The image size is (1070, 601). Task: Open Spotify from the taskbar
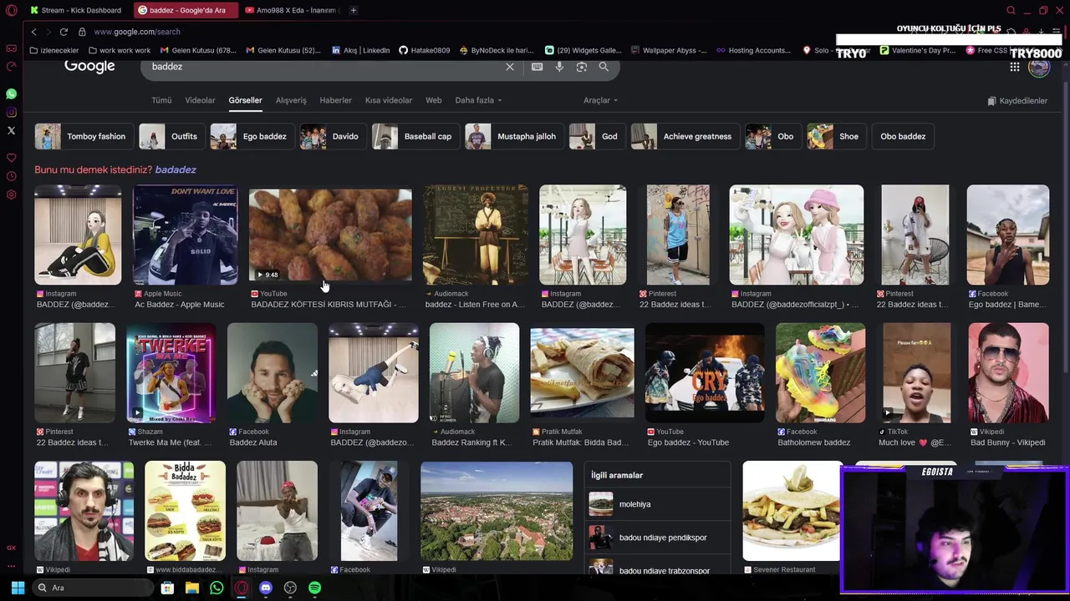tap(314, 588)
